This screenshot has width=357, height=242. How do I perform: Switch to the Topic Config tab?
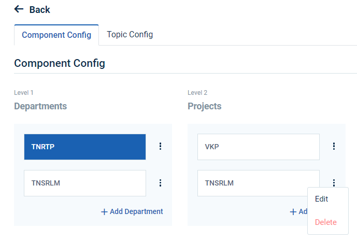coord(130,35)
